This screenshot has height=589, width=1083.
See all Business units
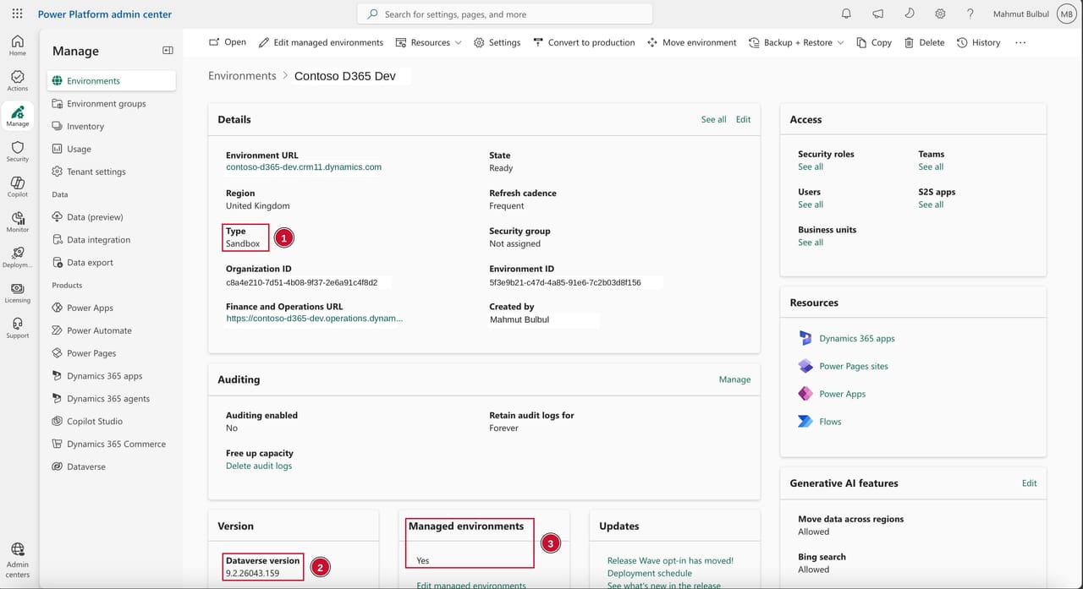click(x=811, y=243)
